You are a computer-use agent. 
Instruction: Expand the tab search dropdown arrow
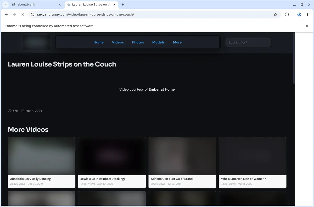click(5, 4)
